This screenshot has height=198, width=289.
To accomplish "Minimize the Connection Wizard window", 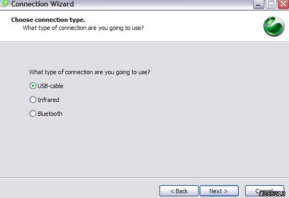I will (x=258, y=4).
